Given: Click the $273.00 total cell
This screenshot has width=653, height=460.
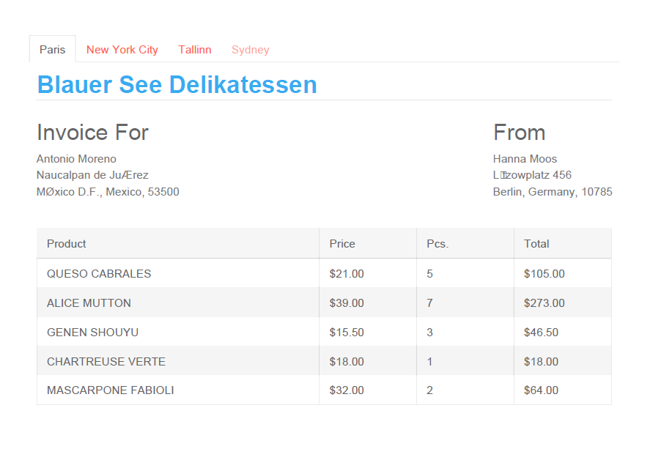Looking at the screenshot, I should tap(545, 303).
